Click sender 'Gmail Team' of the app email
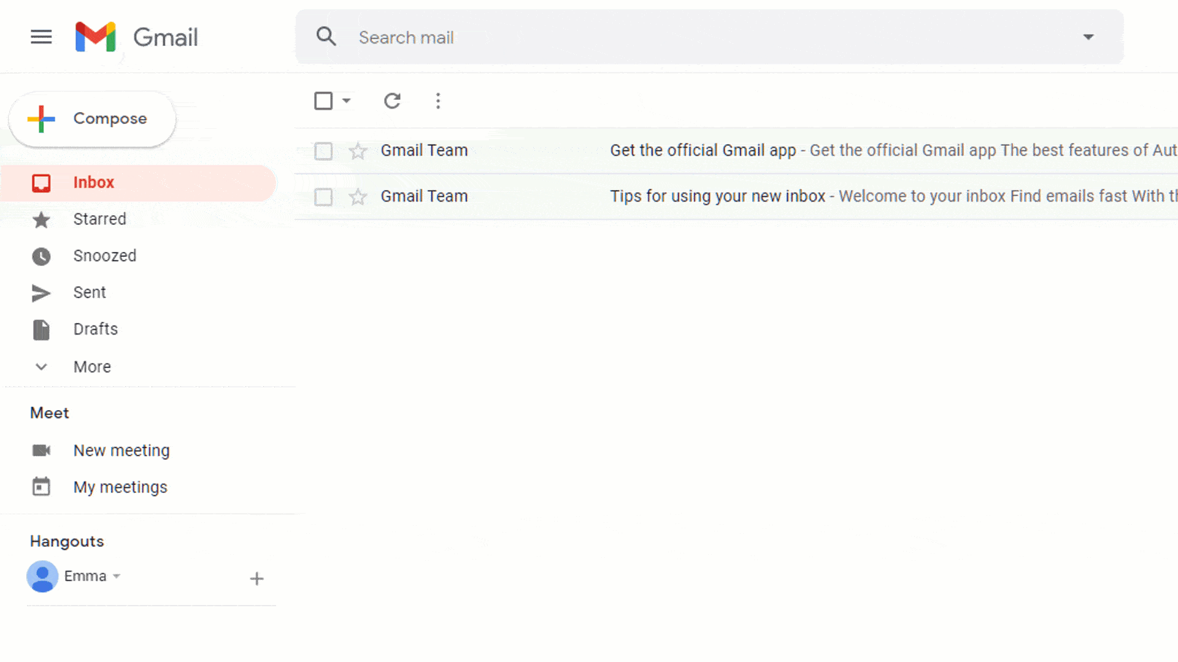 (x=424, y=150)
